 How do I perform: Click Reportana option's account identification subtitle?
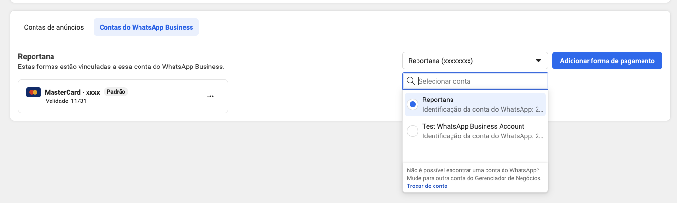(x=483, y=109)
